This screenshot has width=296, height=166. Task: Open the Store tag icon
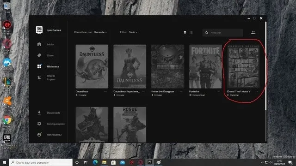[x=39, y=55]
